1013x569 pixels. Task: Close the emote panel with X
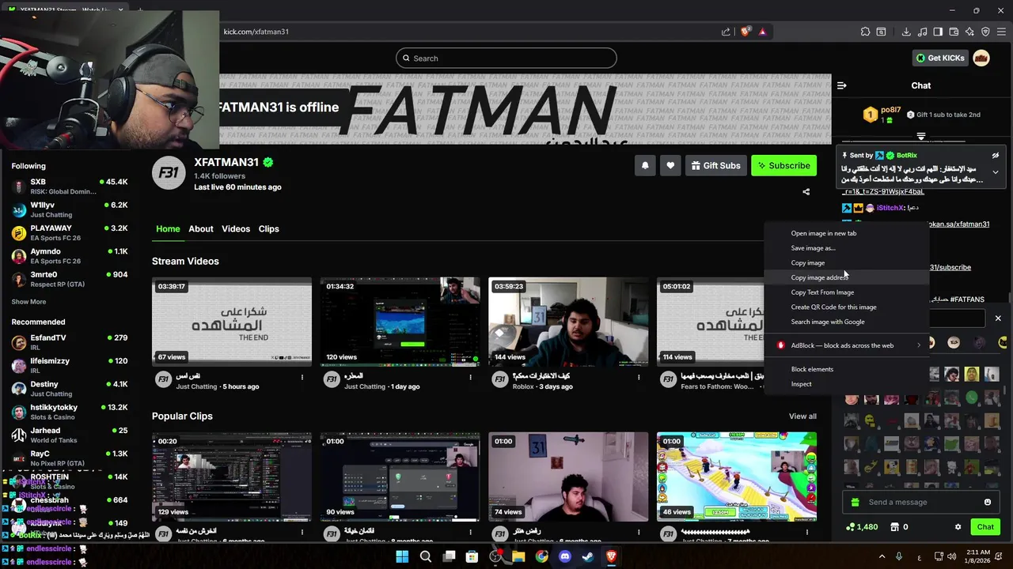[x=998, y=318]
